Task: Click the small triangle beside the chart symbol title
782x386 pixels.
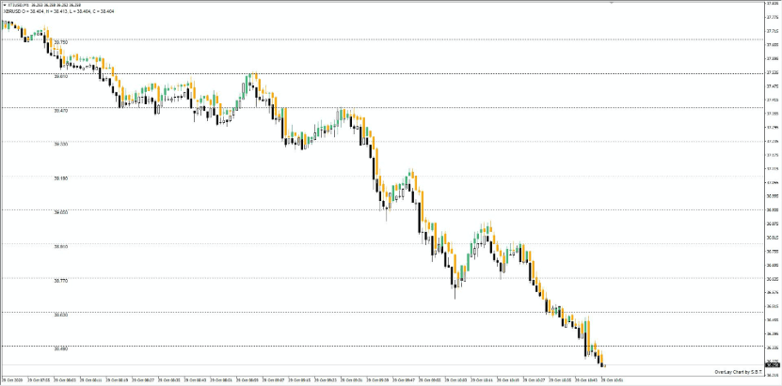Action: 3,5
